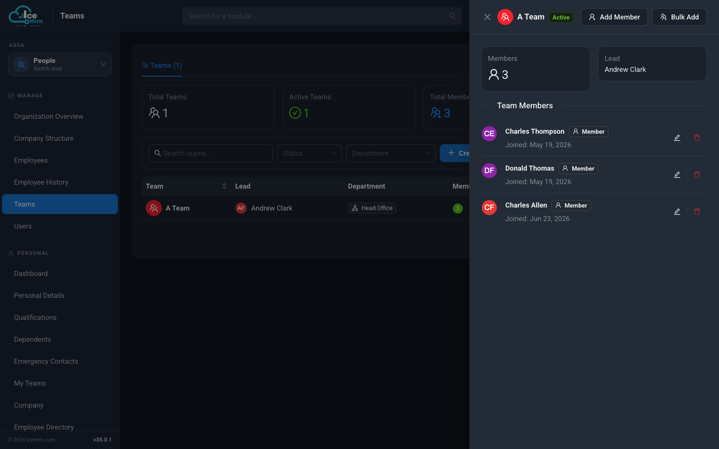Click the v35.0.1 version label
This screenshot has height=449, width=719.
[102, 440]
